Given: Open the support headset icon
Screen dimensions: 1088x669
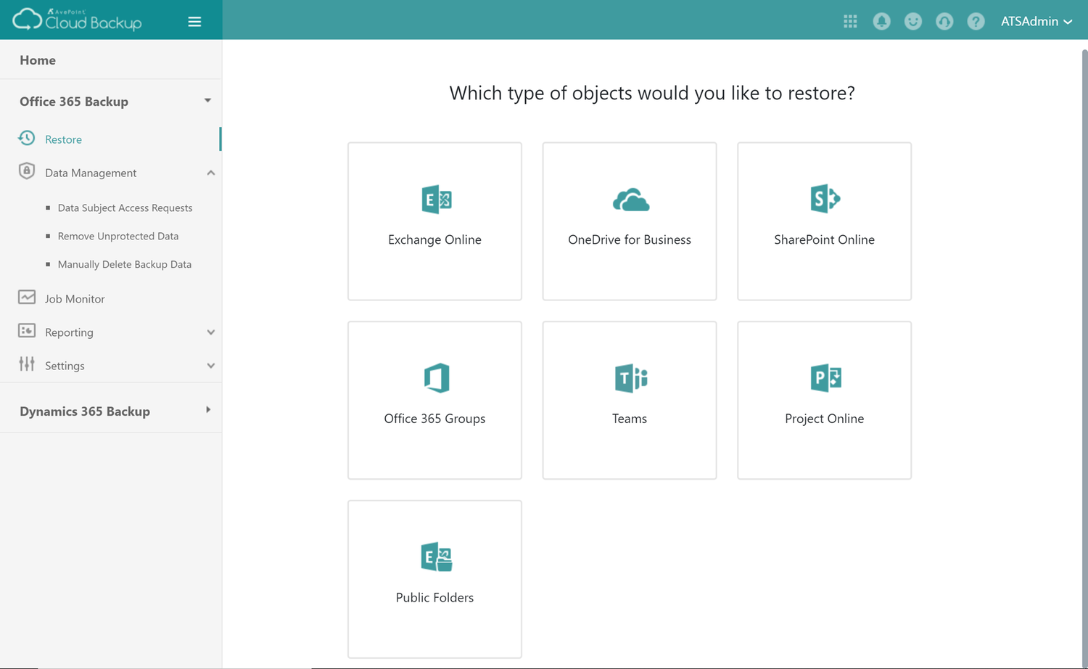Looking at the screenshot, I should coord(944,21).
